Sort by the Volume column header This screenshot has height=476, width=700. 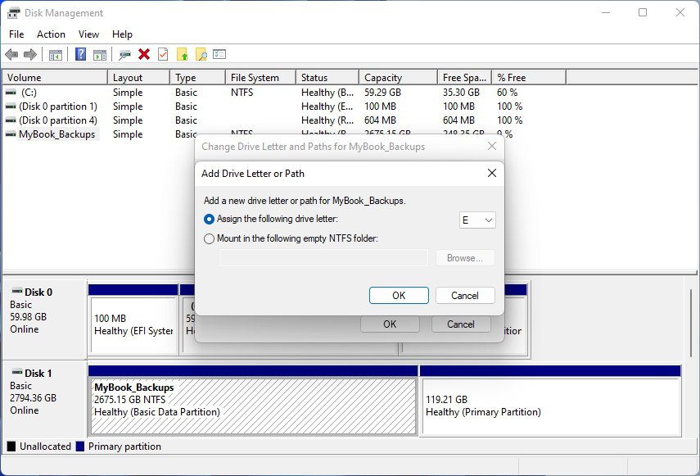[55, 77]
